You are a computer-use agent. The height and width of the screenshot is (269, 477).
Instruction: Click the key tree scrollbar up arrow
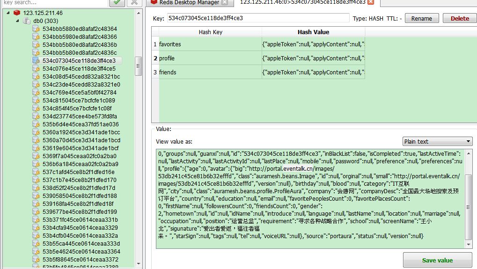pos(139,13)
